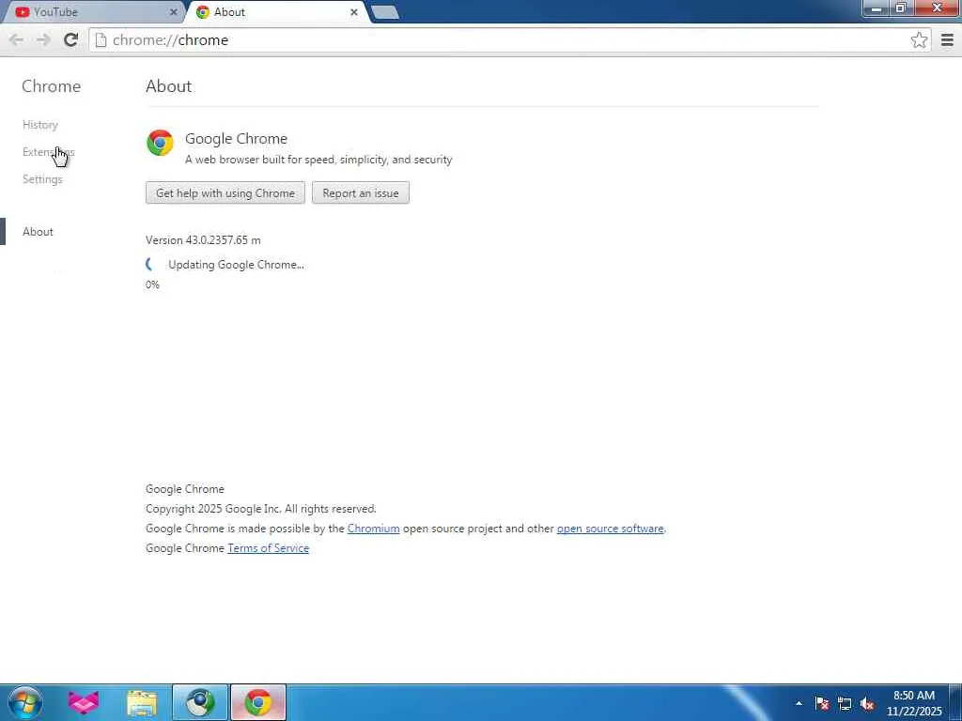This screenshot has width=962, height=721.
Task: Show hidden system tray icons
Action: (x=799, y=703)
